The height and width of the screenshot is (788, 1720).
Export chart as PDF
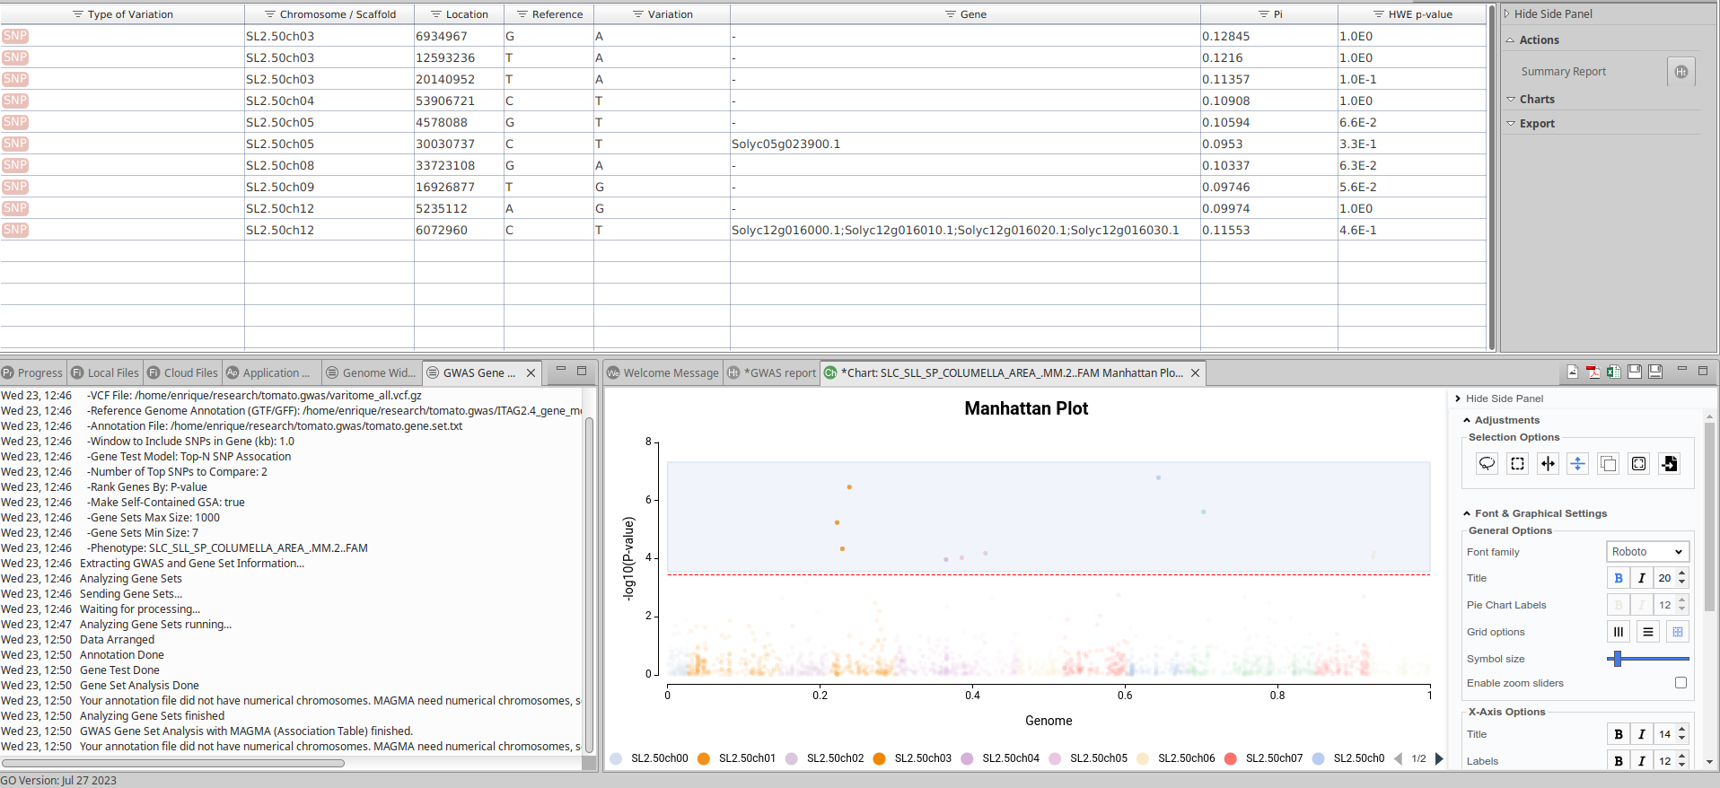1593,372
